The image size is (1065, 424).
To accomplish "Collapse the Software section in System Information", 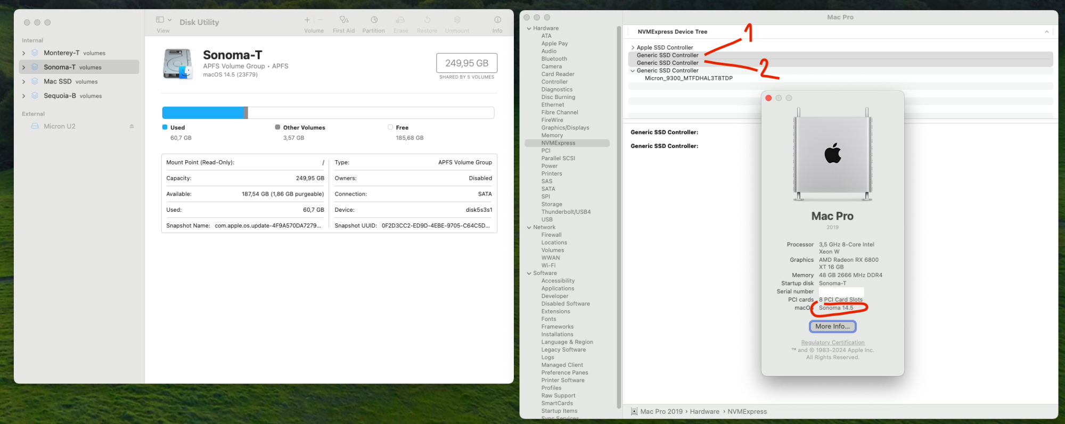I will click(529, 273).
